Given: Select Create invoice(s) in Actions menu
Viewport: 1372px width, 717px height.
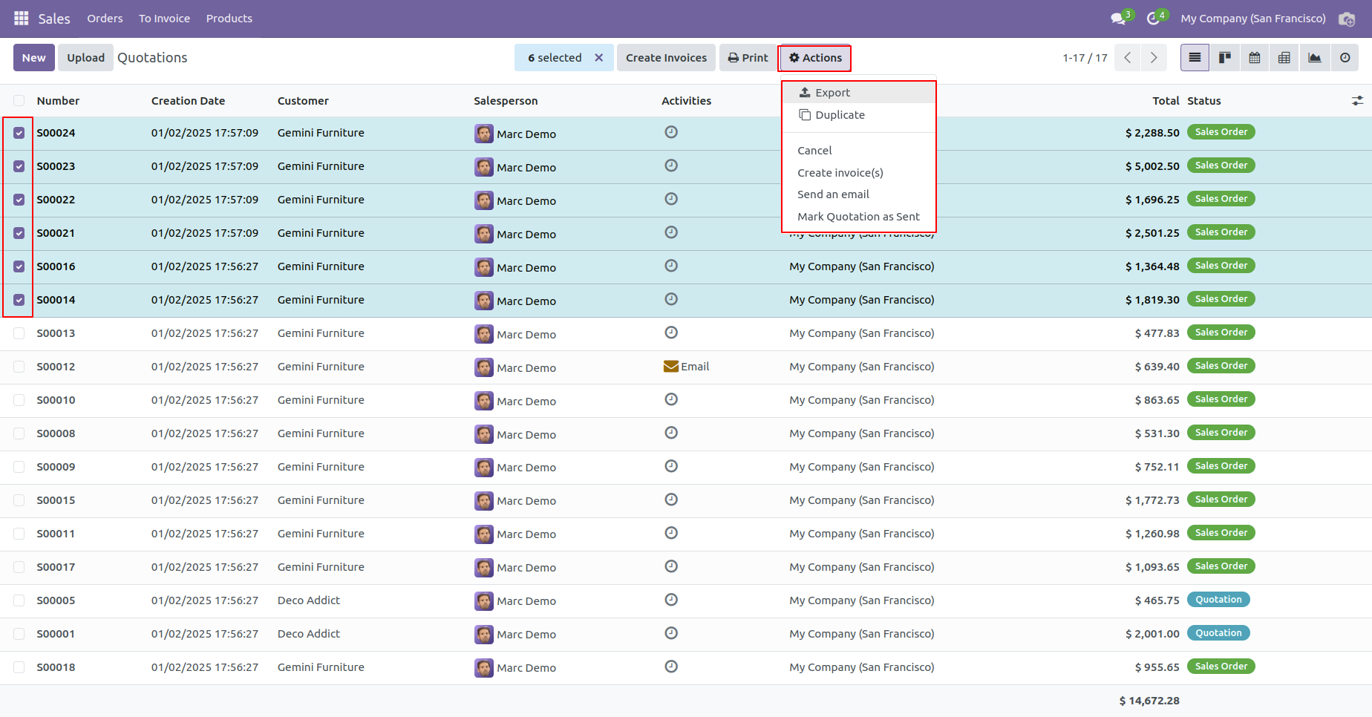Looking at the screenshot, I should pos(859,173).
